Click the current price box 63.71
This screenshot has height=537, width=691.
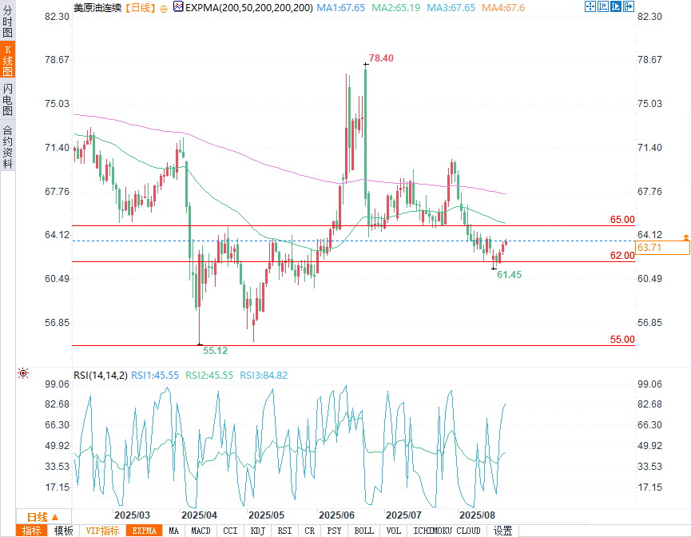point(662,248)
